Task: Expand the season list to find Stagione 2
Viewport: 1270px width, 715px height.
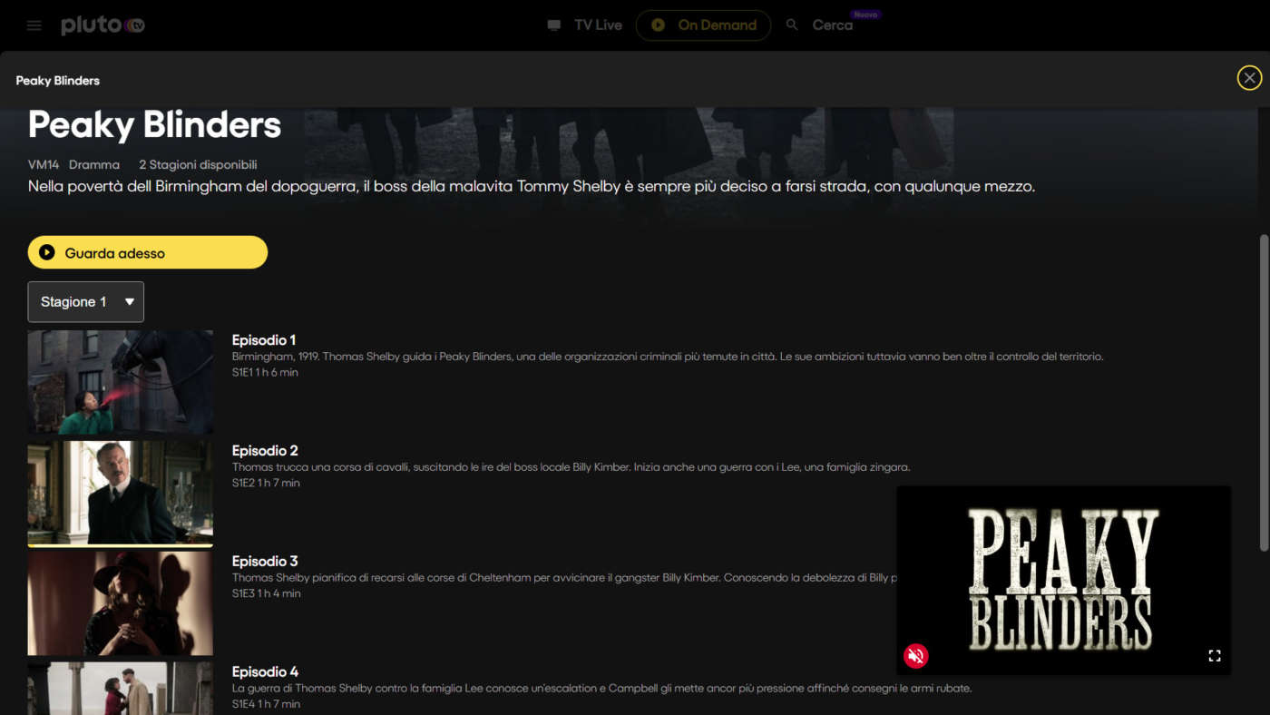Action: (x=85, y=301)
